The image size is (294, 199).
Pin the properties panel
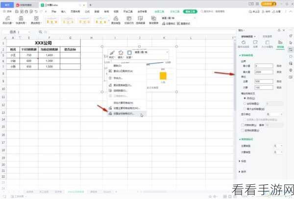point(279,30)
